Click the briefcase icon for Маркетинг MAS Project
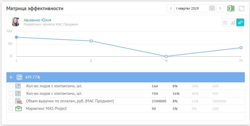 tap(18, 109)
